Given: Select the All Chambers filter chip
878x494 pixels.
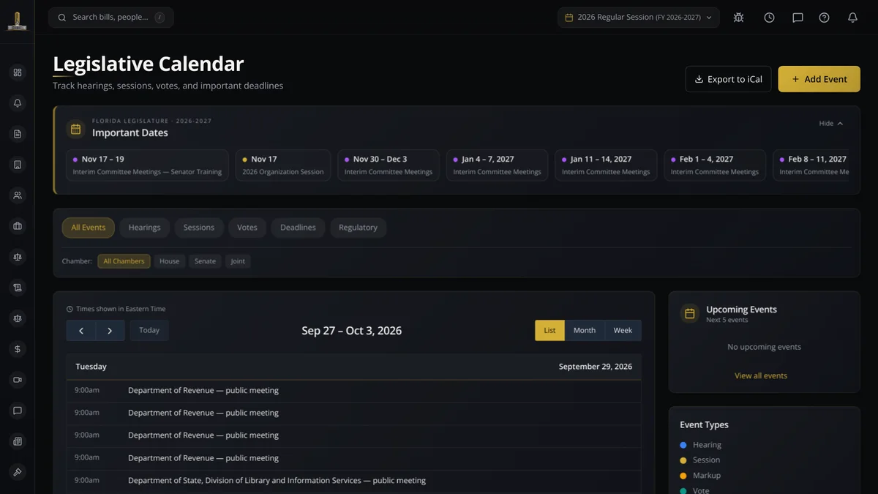Looking at the screenshot, I should [x=124, y=261].
